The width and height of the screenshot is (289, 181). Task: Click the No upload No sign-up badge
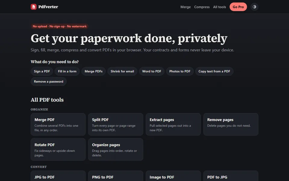60,26
